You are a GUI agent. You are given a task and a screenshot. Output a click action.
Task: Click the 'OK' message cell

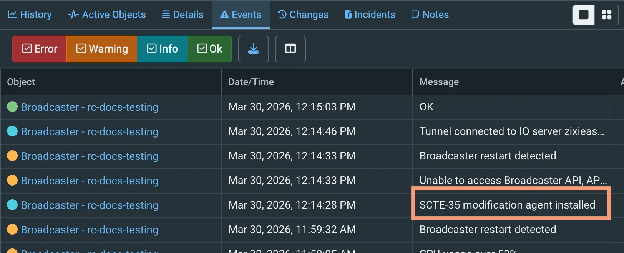[x=427, y=107]
